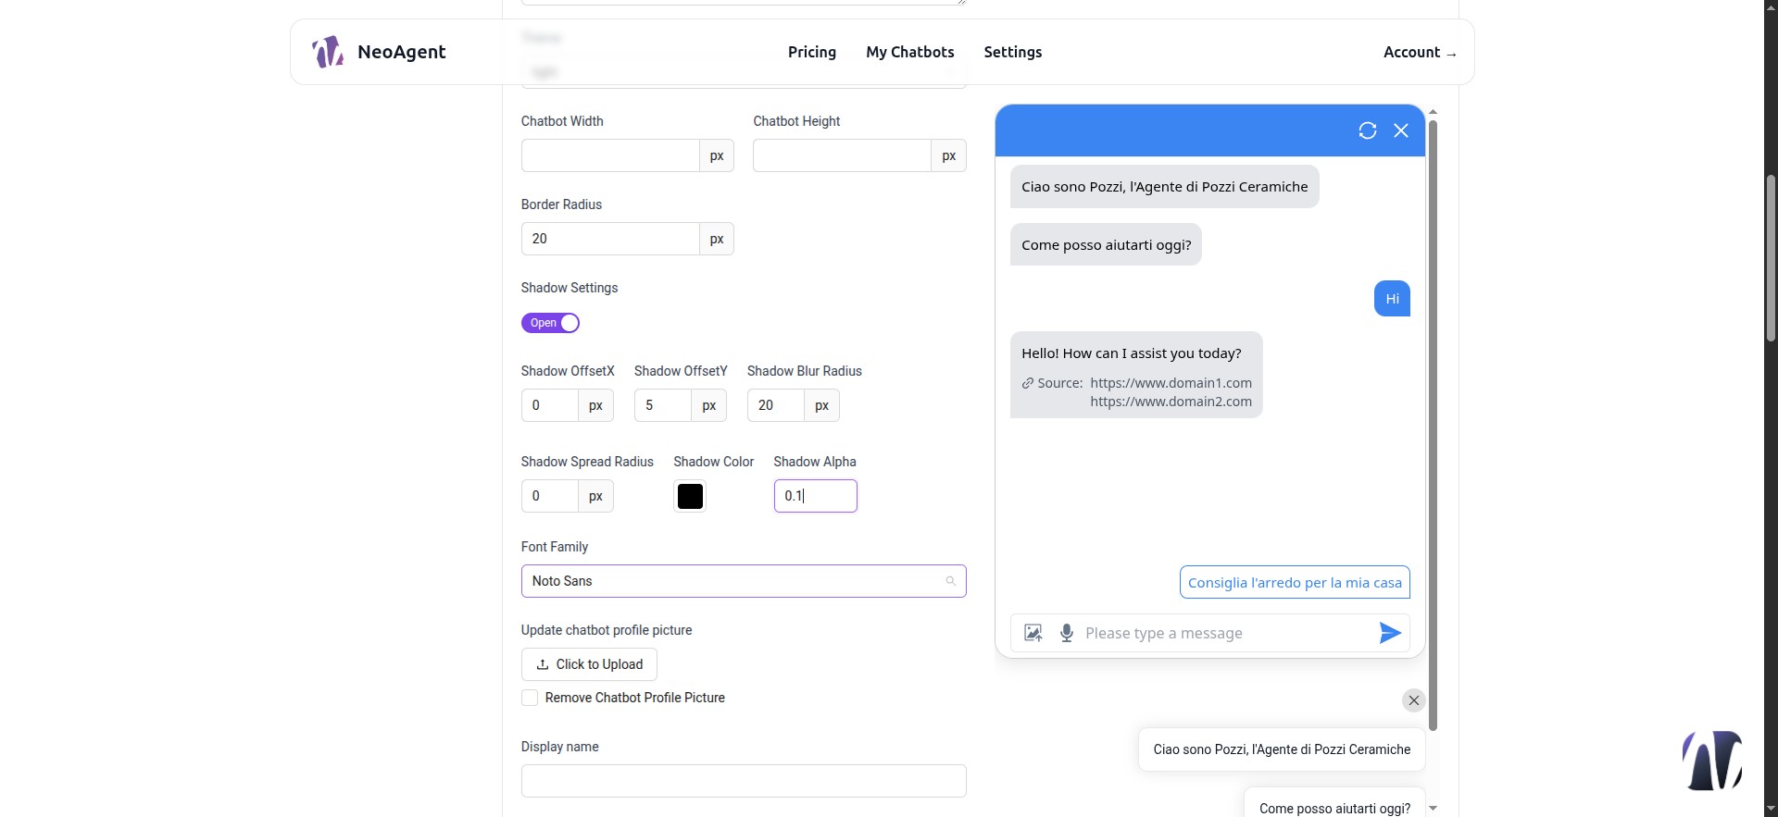Expand the Account menu arrow
Image resolution: width=1778 pixels, height=817 pixels.
1451,54
